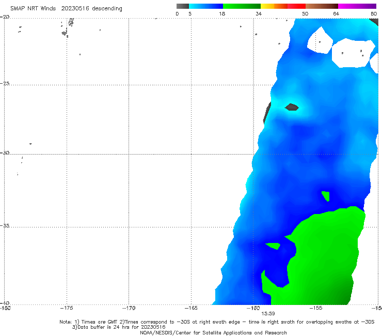Click the yellow-orange segment of the color bar
Screen dimensions: 382x336
tap(274, 6)
